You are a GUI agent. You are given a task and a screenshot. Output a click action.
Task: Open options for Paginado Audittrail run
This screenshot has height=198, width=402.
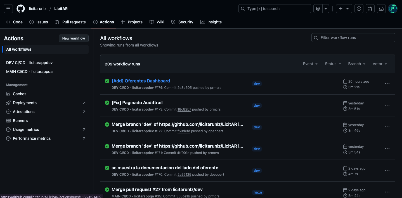387,105
